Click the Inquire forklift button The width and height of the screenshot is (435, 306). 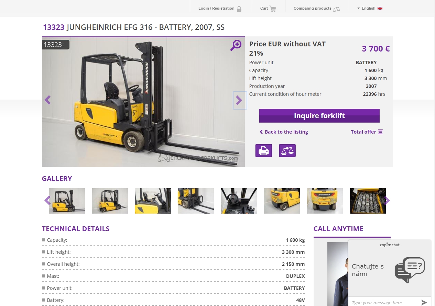click(x=319, y=116)
